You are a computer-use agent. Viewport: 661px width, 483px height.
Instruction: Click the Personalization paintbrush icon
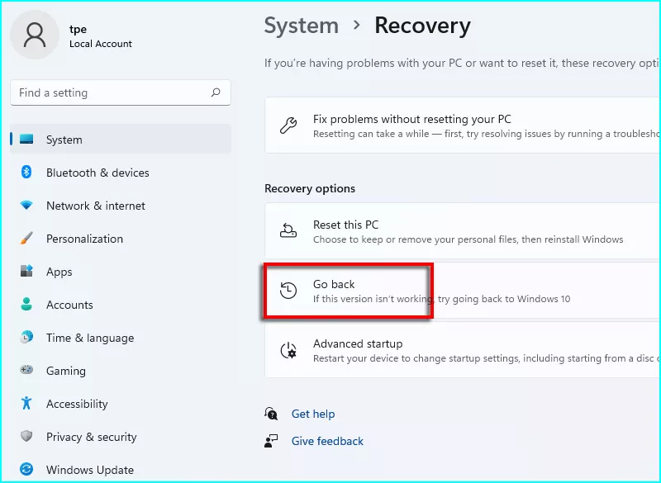(26, 239)
